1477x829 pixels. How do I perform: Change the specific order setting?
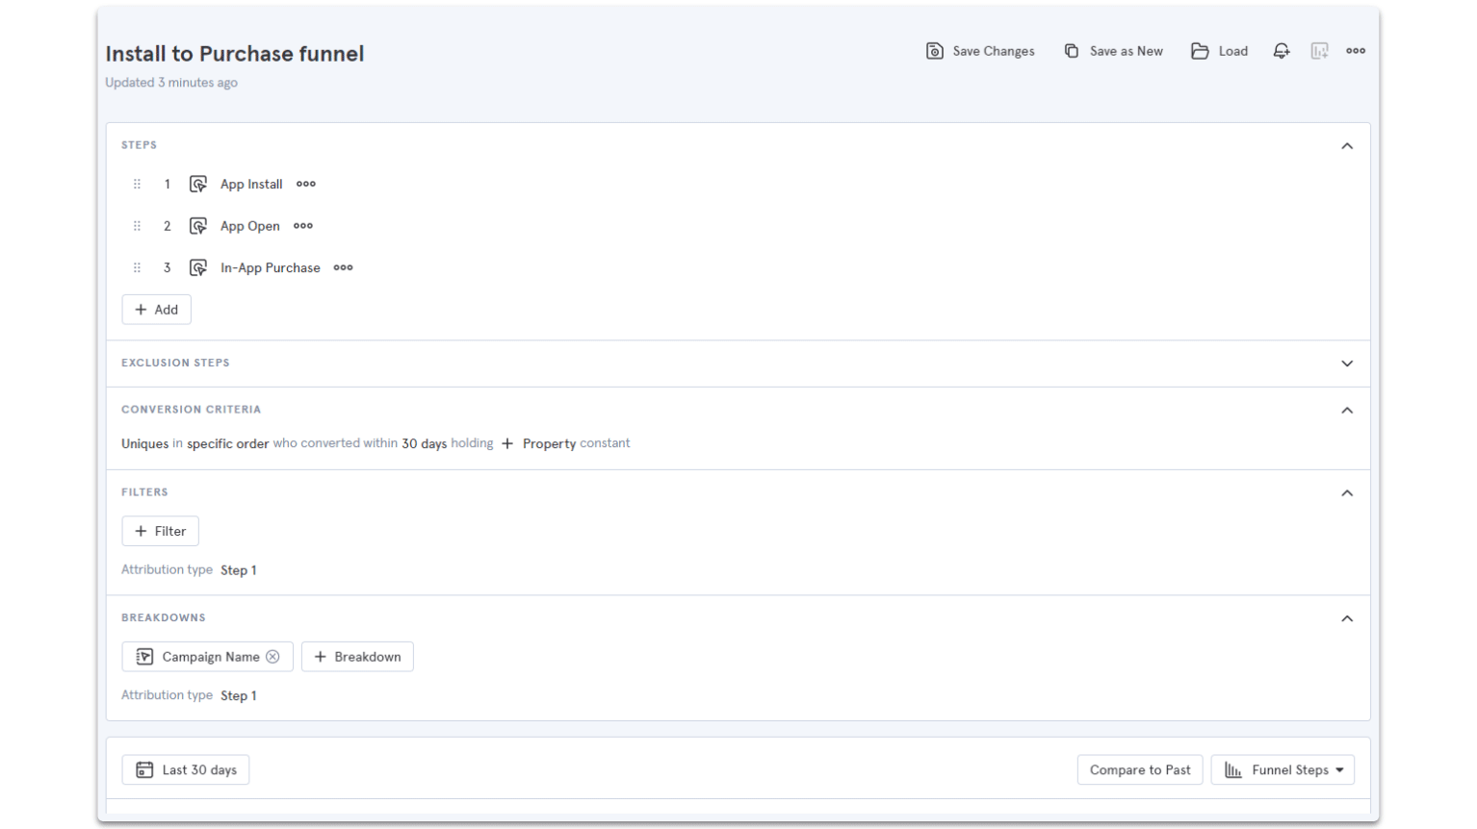(228, 443)
